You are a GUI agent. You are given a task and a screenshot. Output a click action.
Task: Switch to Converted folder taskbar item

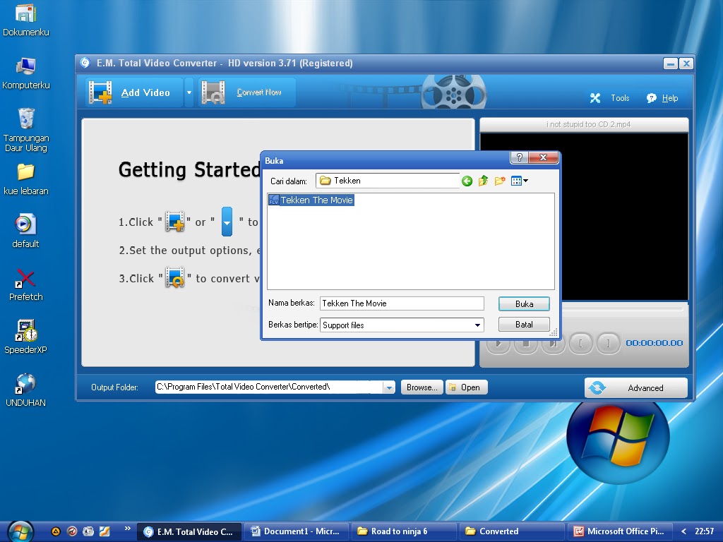(511, 531)
